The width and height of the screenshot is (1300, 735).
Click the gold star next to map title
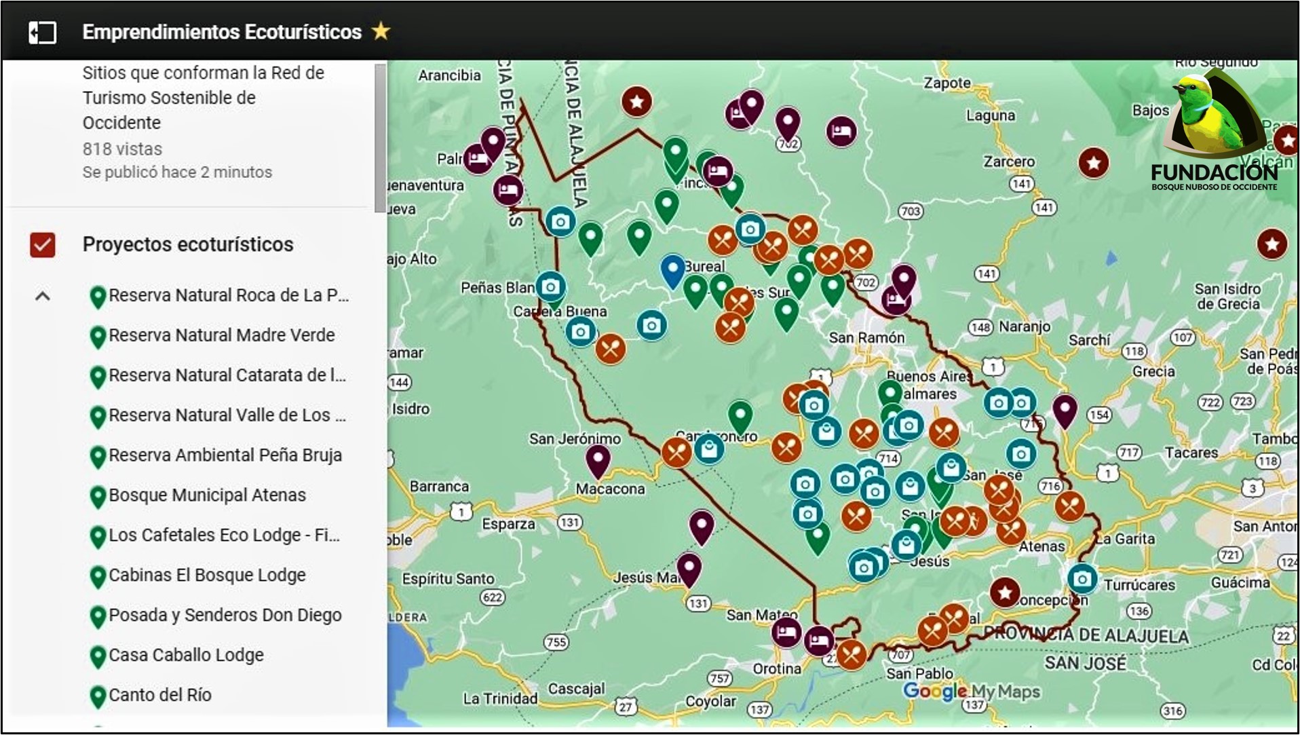tap(381, 31)
